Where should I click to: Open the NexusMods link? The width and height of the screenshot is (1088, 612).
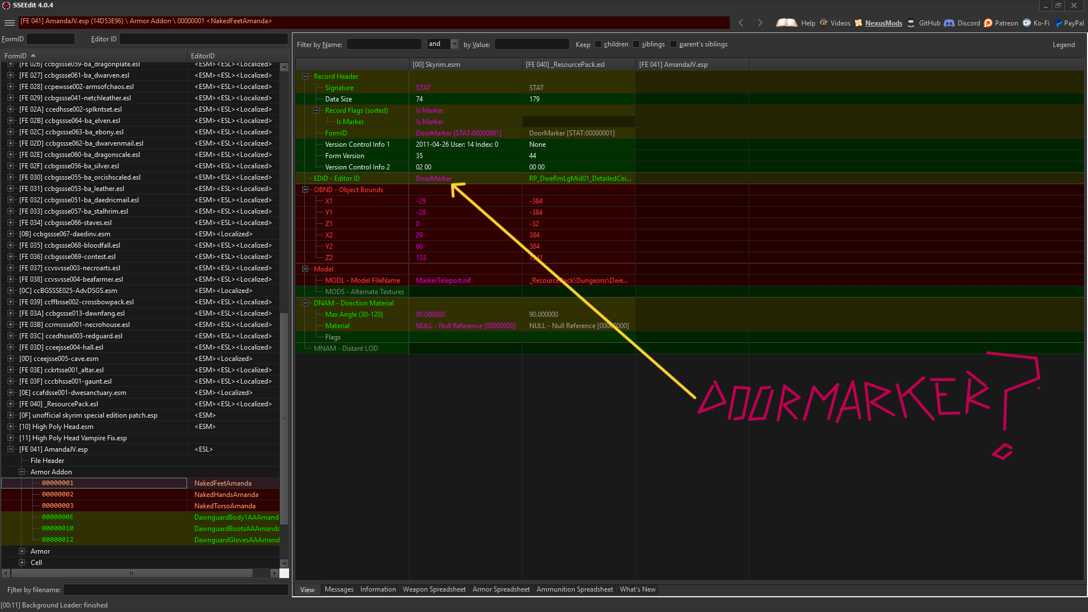pos(883,23)
